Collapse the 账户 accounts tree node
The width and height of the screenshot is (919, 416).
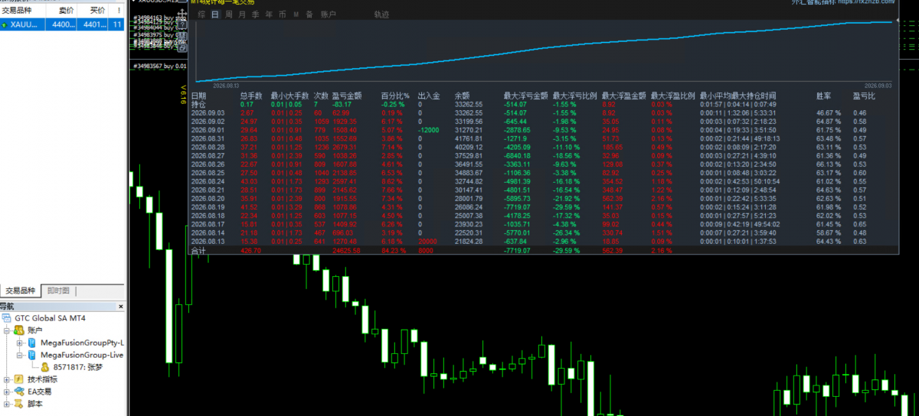7,330
